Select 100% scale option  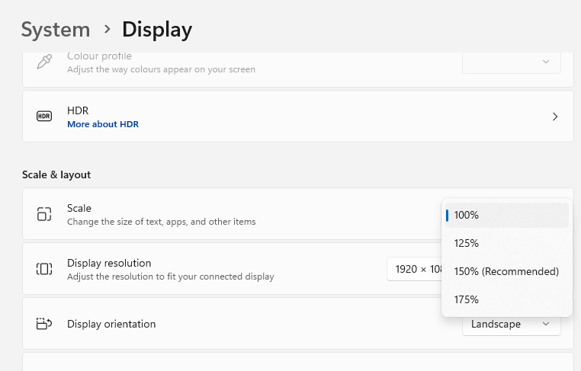pos(506,215)
